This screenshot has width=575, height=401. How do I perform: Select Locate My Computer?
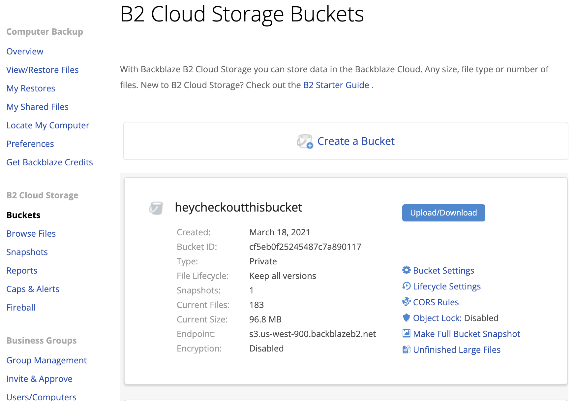pos(48,125)
